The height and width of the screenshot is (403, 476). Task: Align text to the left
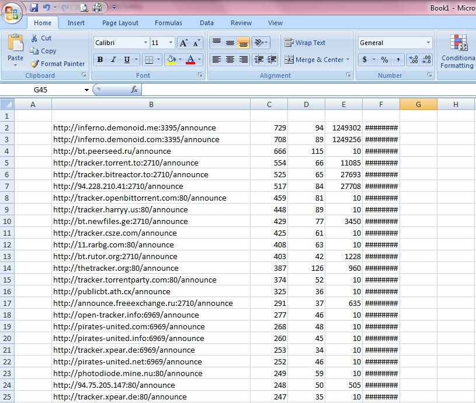point(217,60)
